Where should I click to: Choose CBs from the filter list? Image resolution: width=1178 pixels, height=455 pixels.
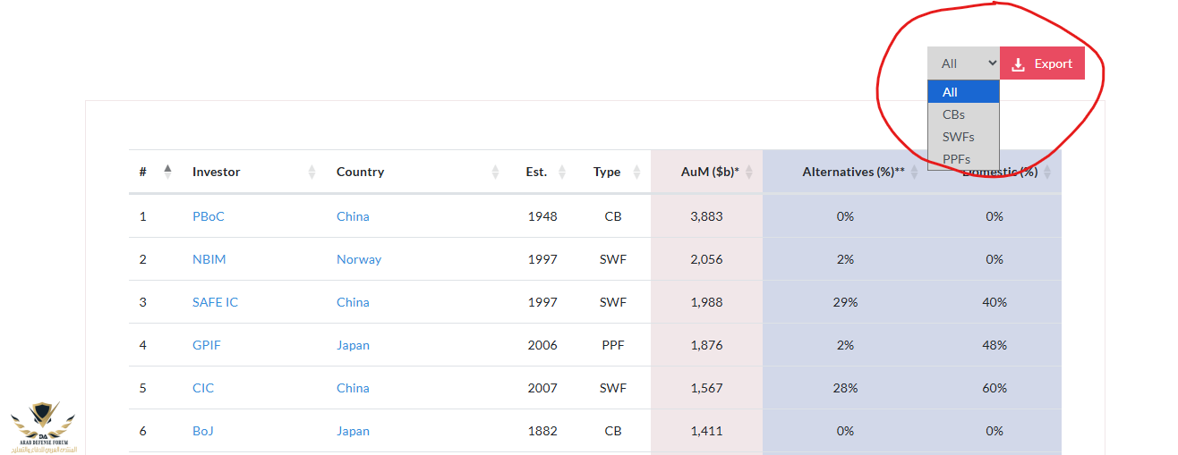(963, 114)
